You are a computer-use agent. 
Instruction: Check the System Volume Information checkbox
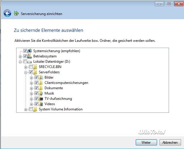(31, 109)
